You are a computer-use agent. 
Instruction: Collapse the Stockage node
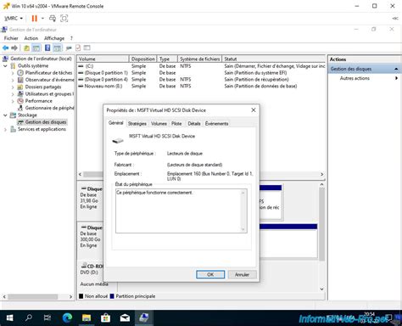[5, 115]
